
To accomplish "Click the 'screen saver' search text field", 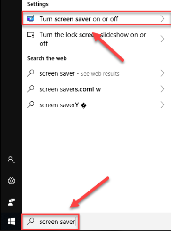I will tap(50, 222).
